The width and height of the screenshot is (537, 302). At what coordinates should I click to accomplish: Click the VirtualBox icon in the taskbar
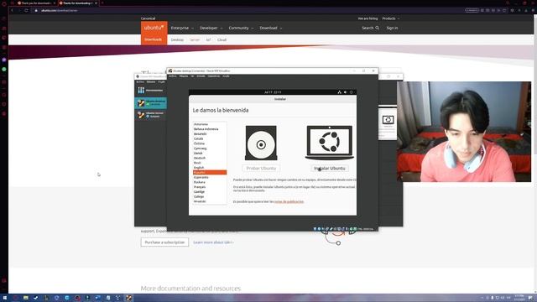coord(128,298)
